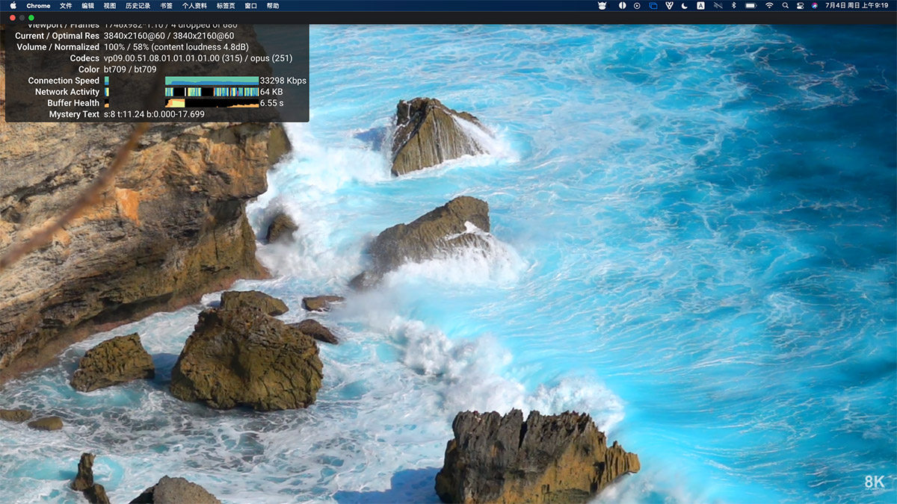Screen dimensions: 897x504
Task: Open the 文件 menu
Action: pos(66,5)
